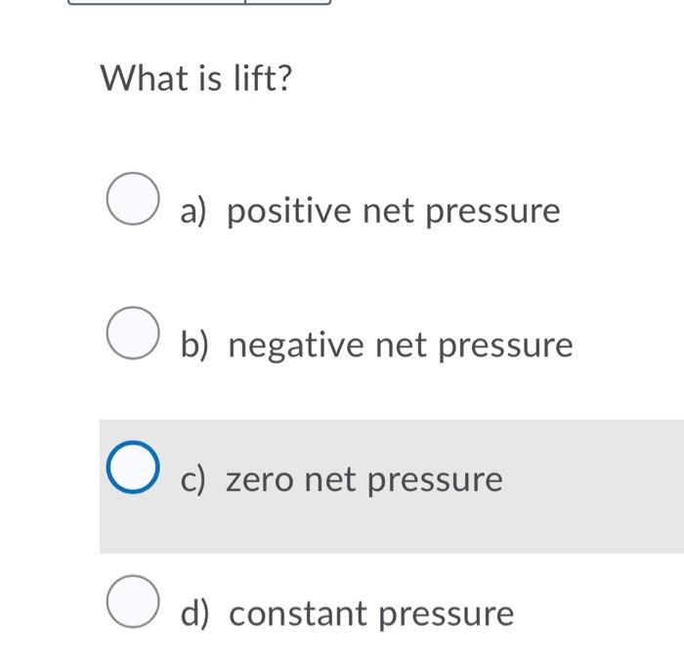Choose the negative net pressure radio button

pyautogui.click(x=133, y=333)
